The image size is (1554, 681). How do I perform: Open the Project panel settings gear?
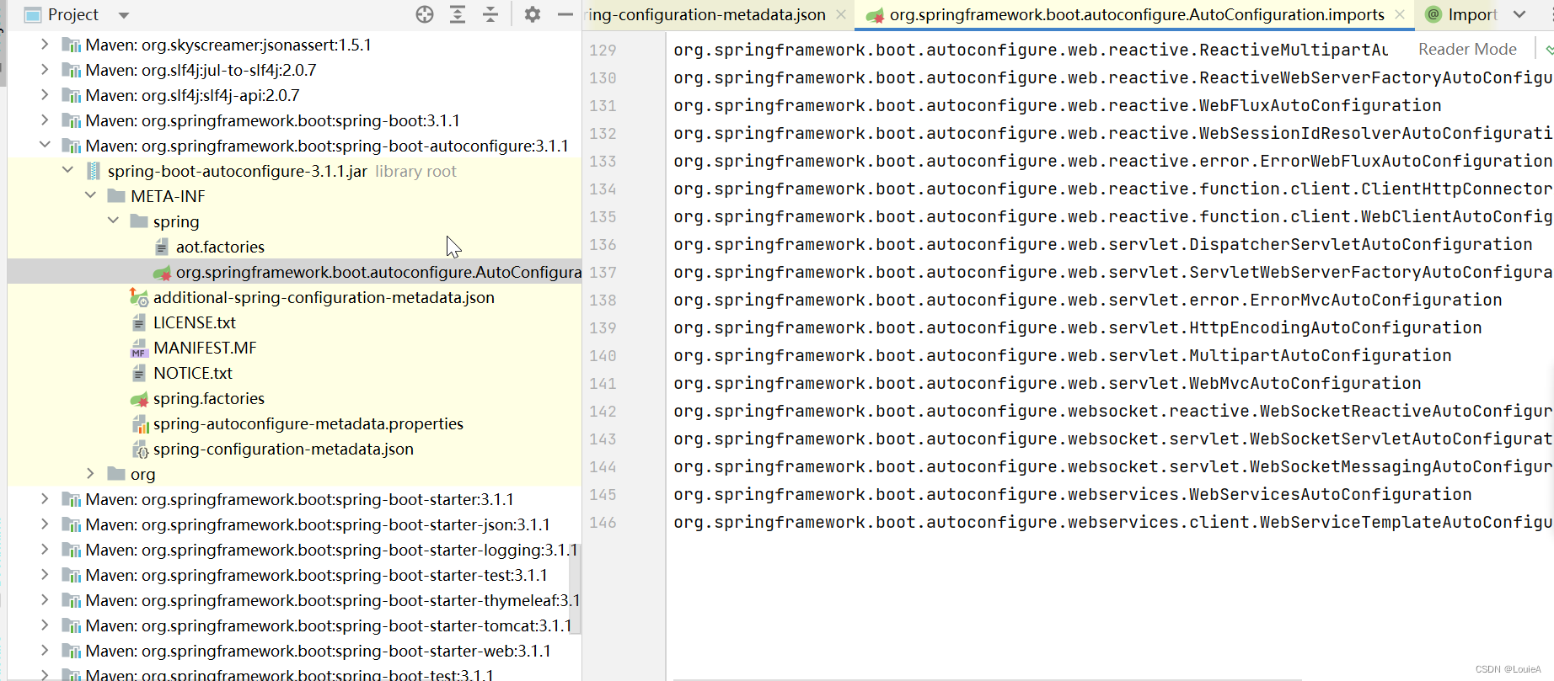click(533, 14)
